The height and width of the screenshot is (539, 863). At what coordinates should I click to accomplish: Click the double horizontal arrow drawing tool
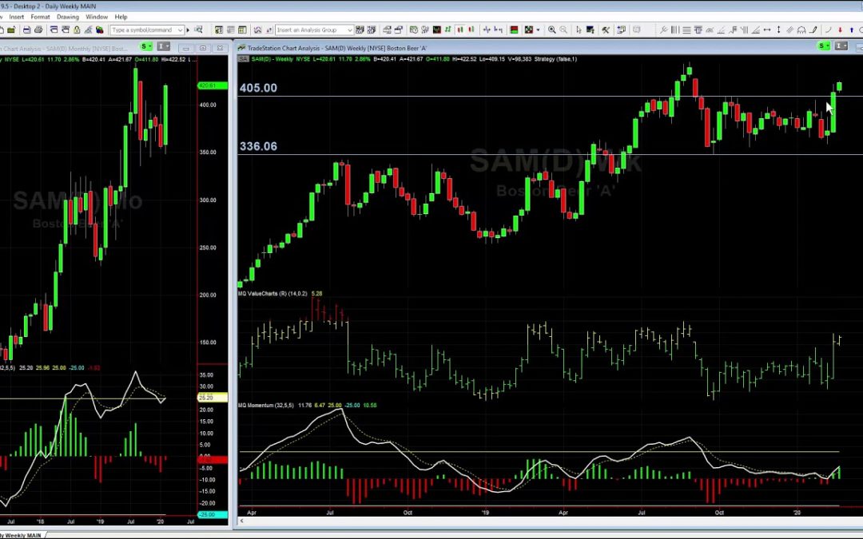767,30
